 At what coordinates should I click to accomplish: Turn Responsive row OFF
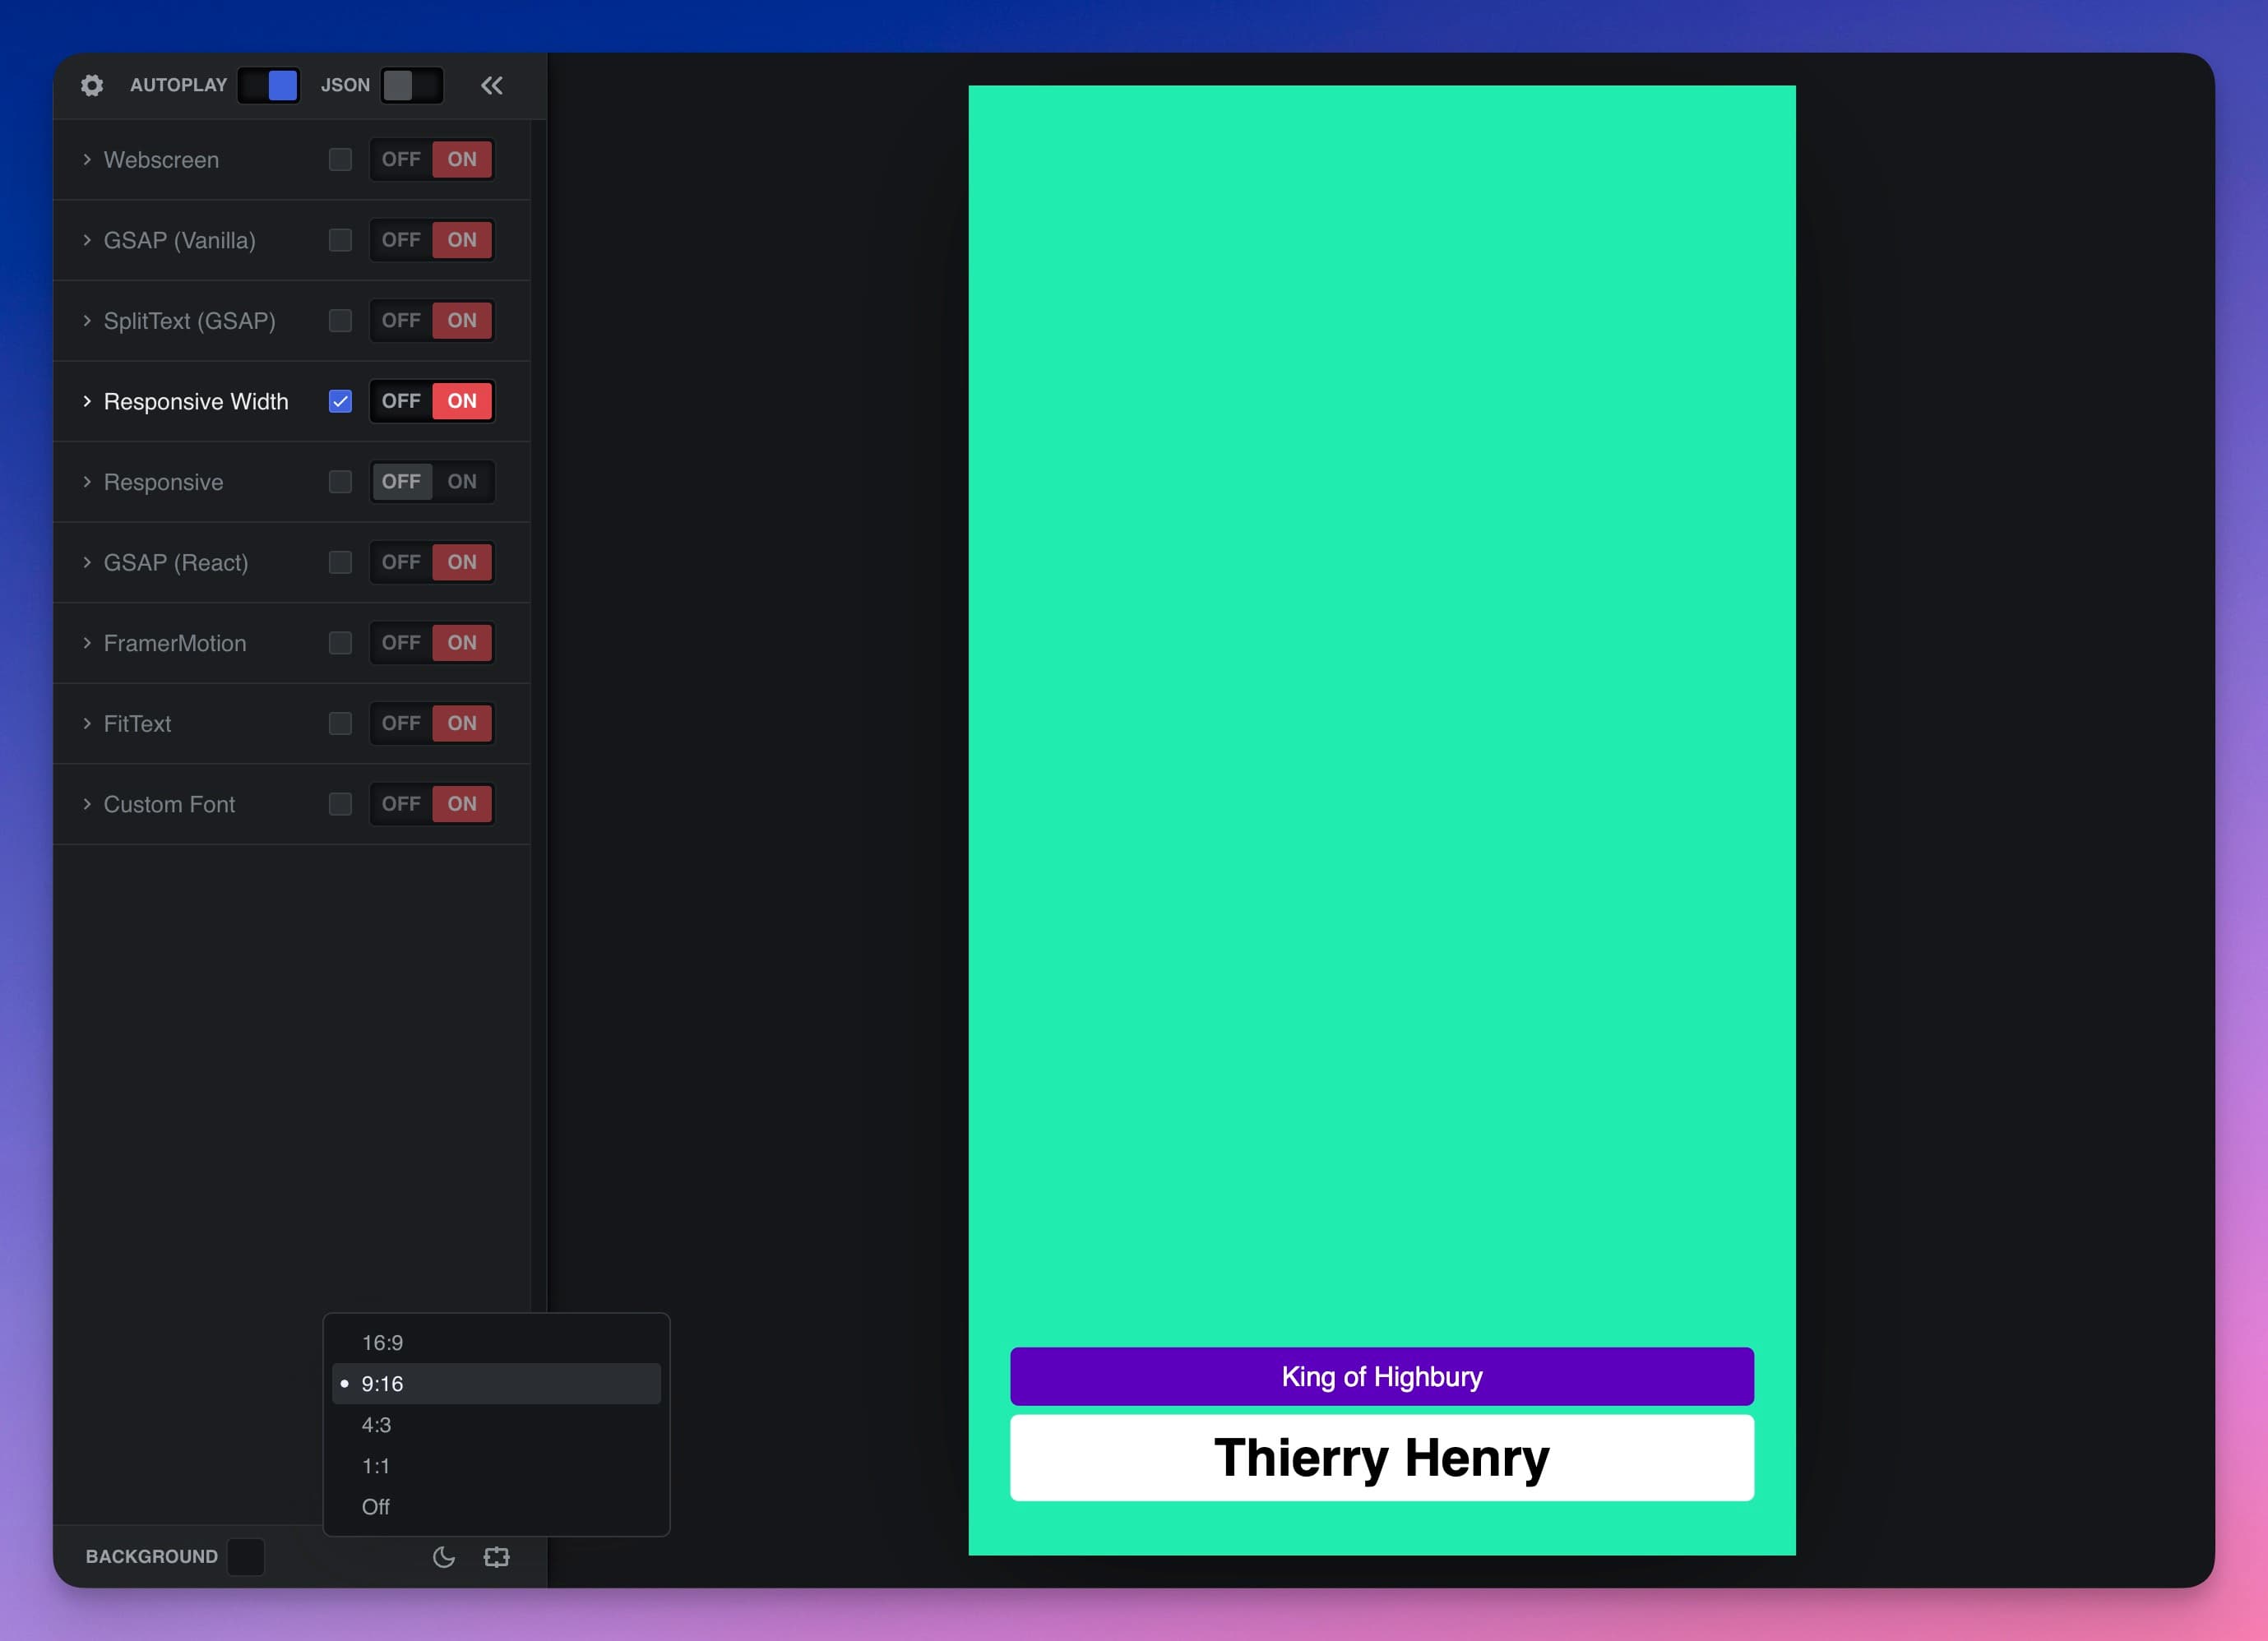click(x=401, y=482)
